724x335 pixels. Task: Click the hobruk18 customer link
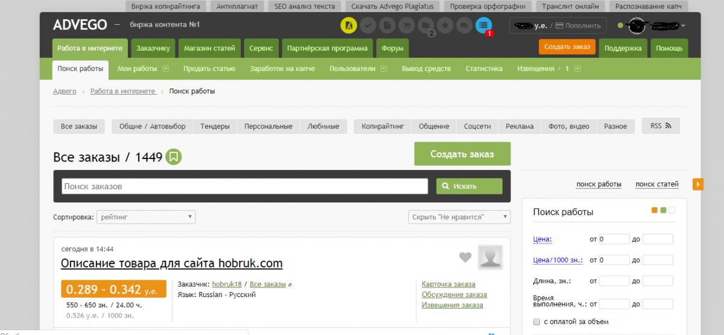pos(226,284)
